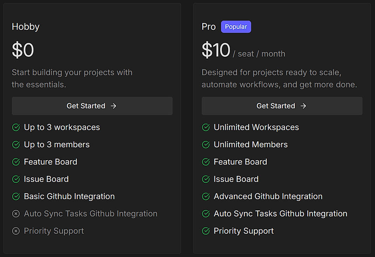This screenshot has width=375, height=257.
Task: Click Get Started on the Pro plan
Action: coord(282,106)
